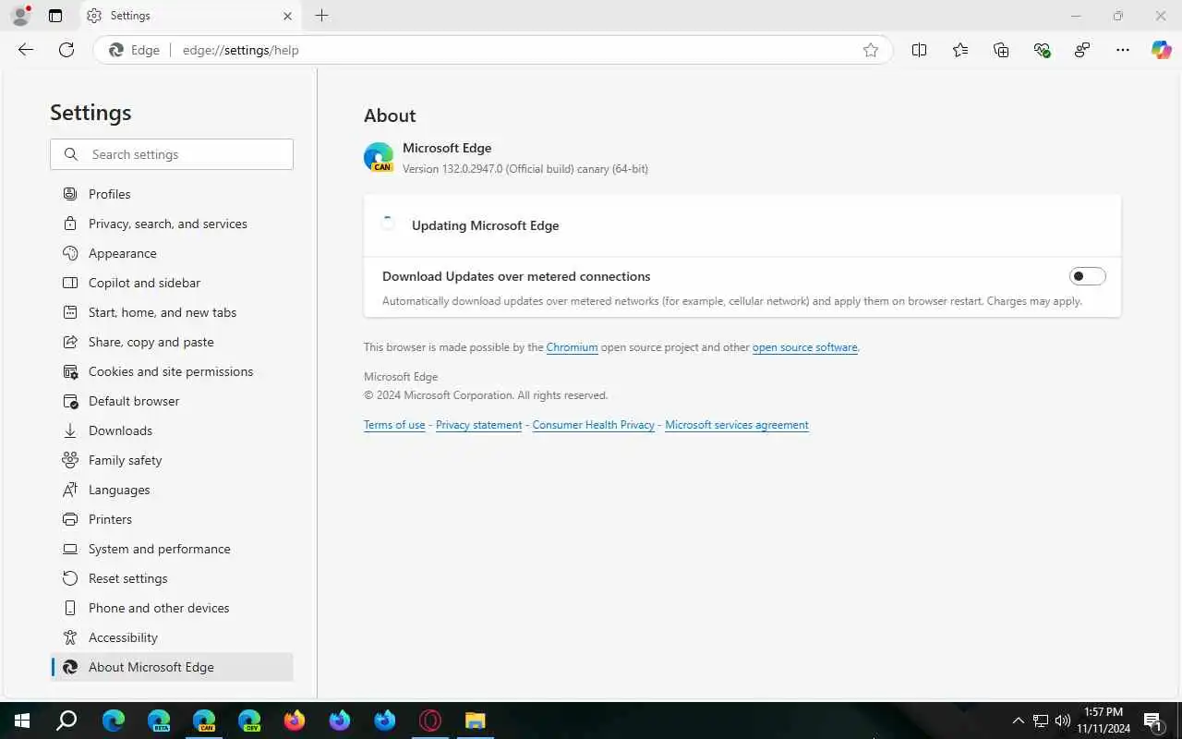Open Browser essentials heart icon
1182x739 pixels.
[x=1042, y=50]
